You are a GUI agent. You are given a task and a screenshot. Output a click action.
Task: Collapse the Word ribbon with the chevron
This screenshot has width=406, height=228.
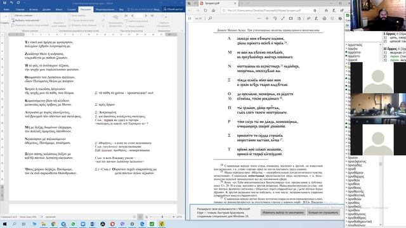182,31
